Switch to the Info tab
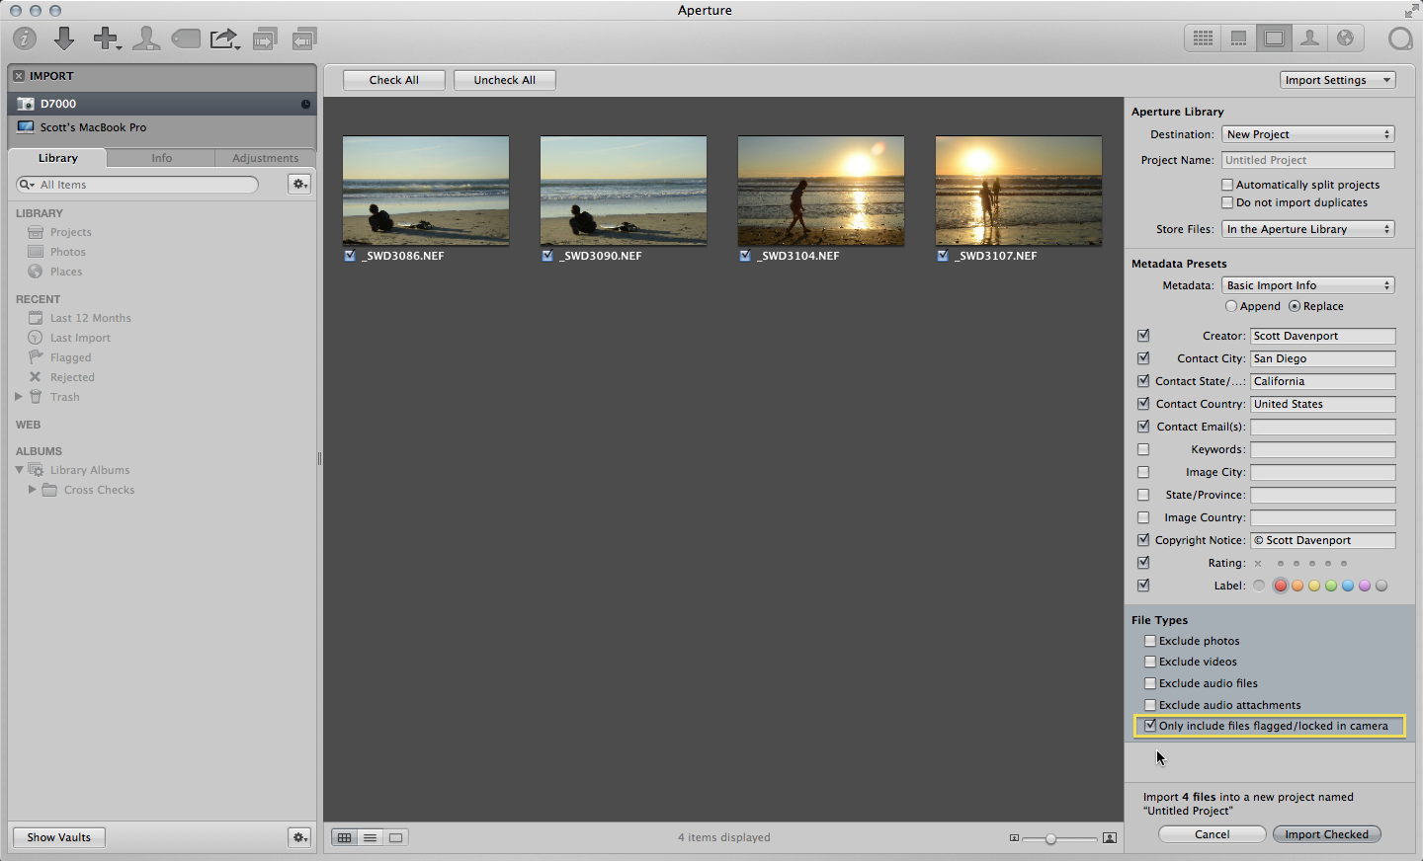1423x861 pixels. 162,158
